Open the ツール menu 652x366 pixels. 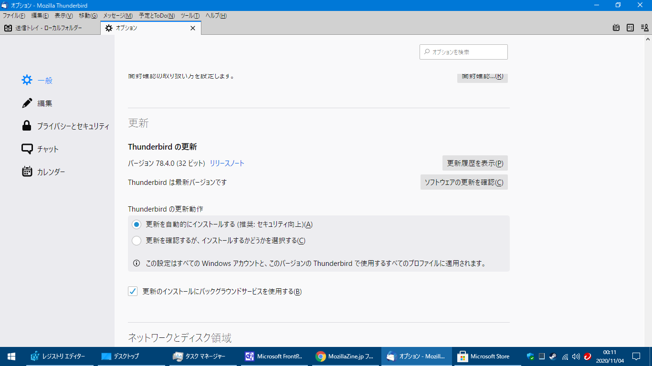pos(189,16)
